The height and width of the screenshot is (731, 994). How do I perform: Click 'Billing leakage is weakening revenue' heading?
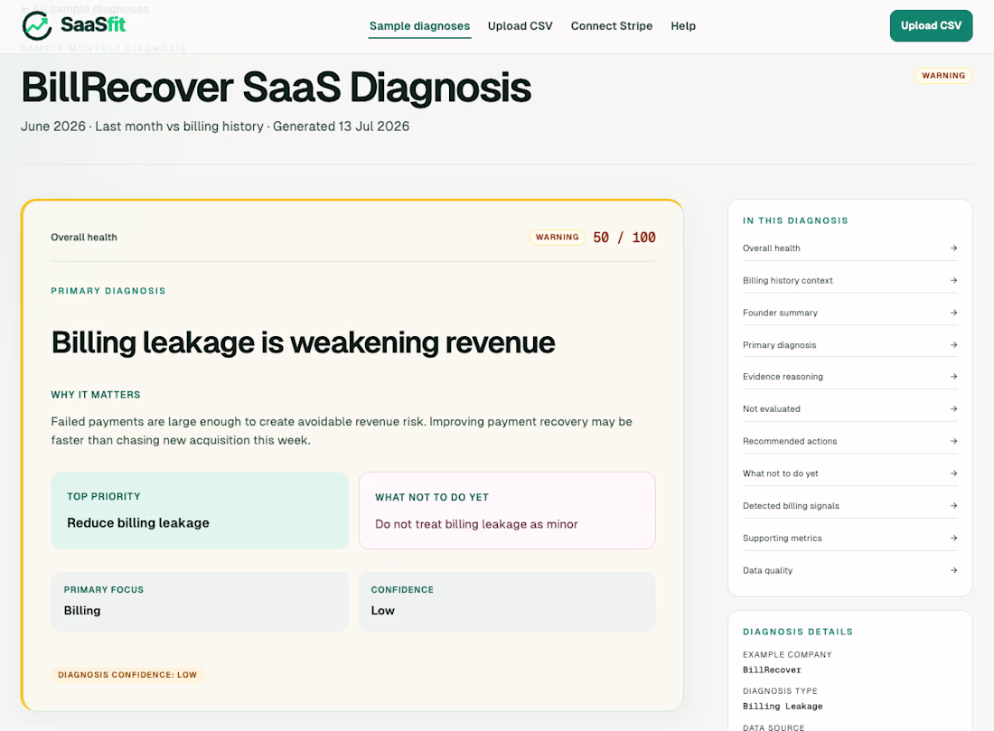pyautogui.click(x=303, y=343)
